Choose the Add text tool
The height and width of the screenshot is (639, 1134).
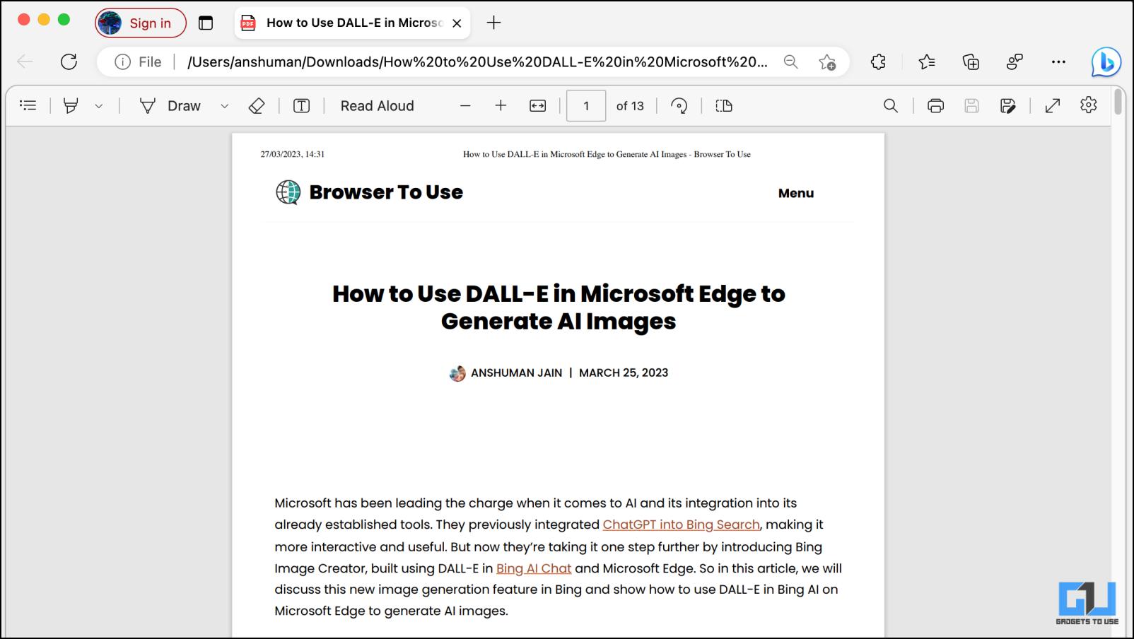point(302,106)
